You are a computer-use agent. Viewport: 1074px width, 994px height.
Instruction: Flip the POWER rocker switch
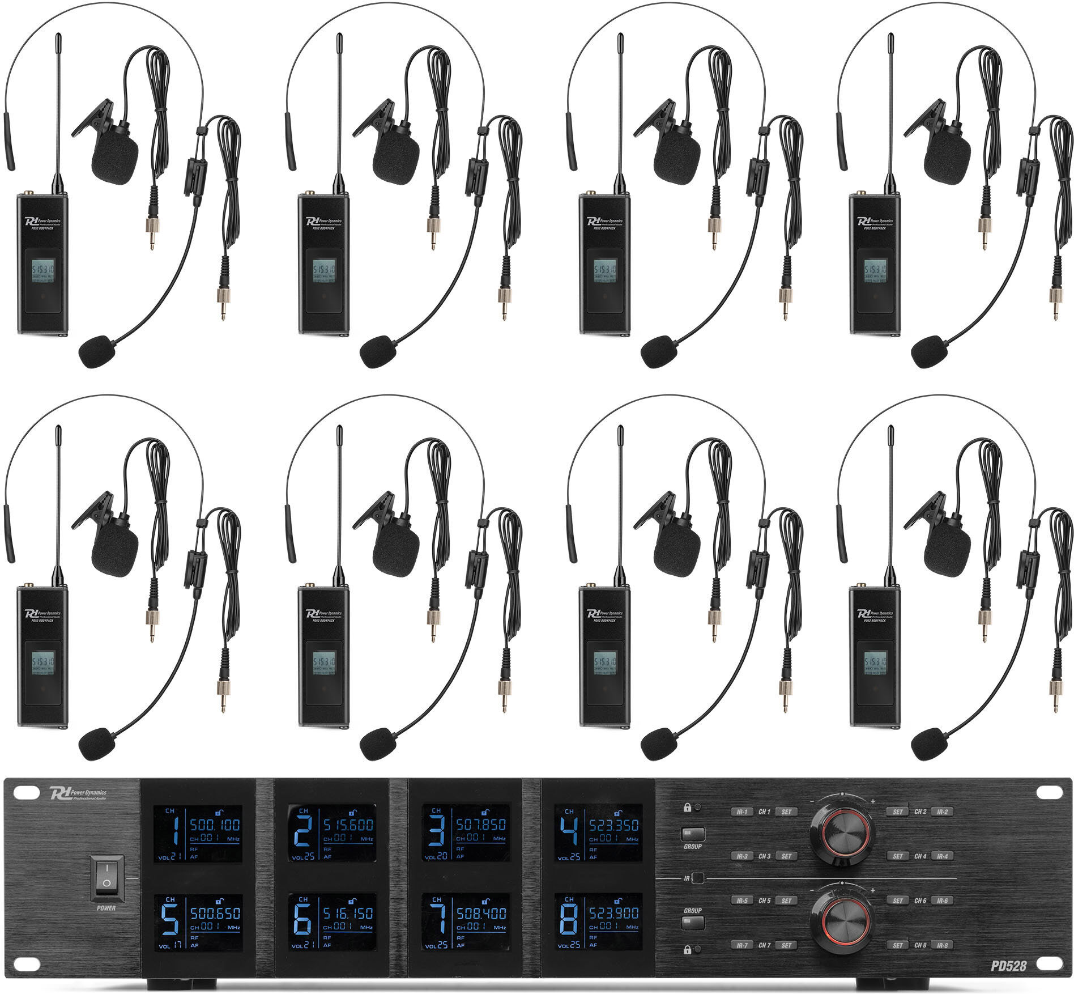coord(106,878)
